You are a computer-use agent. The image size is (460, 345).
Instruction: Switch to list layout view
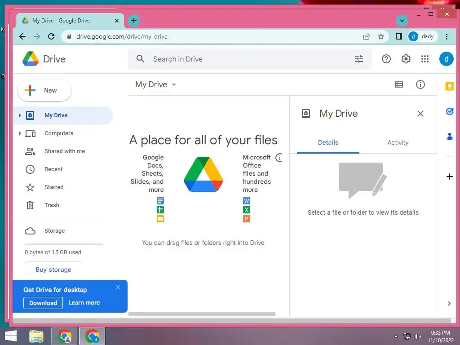399,84
